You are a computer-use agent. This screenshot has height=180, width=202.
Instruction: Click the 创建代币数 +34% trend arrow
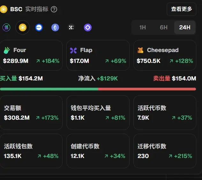coord(106,156)
